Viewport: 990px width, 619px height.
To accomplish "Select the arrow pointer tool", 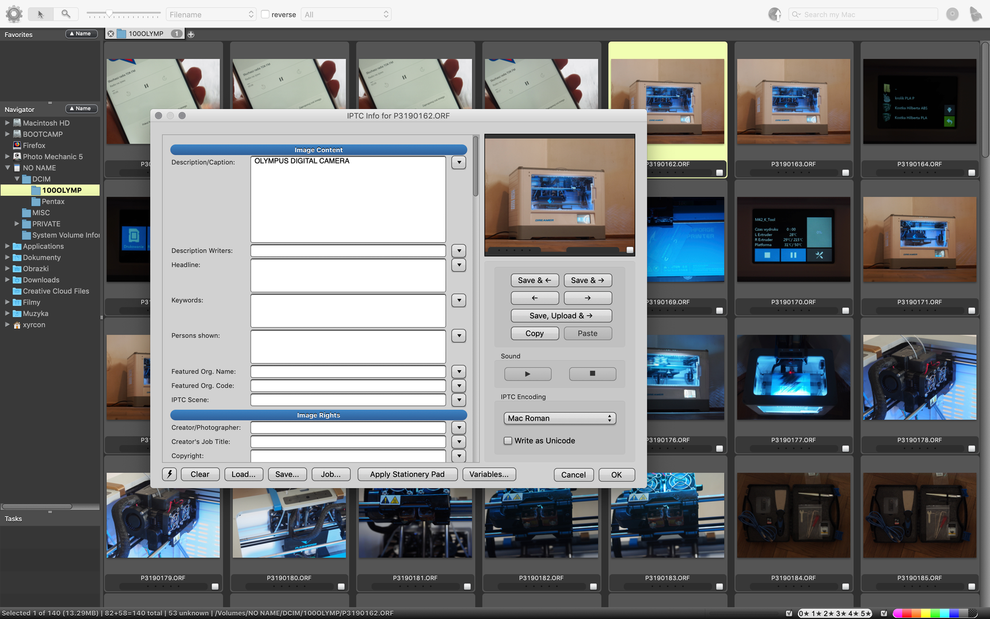I will click(x=40, y=14).
